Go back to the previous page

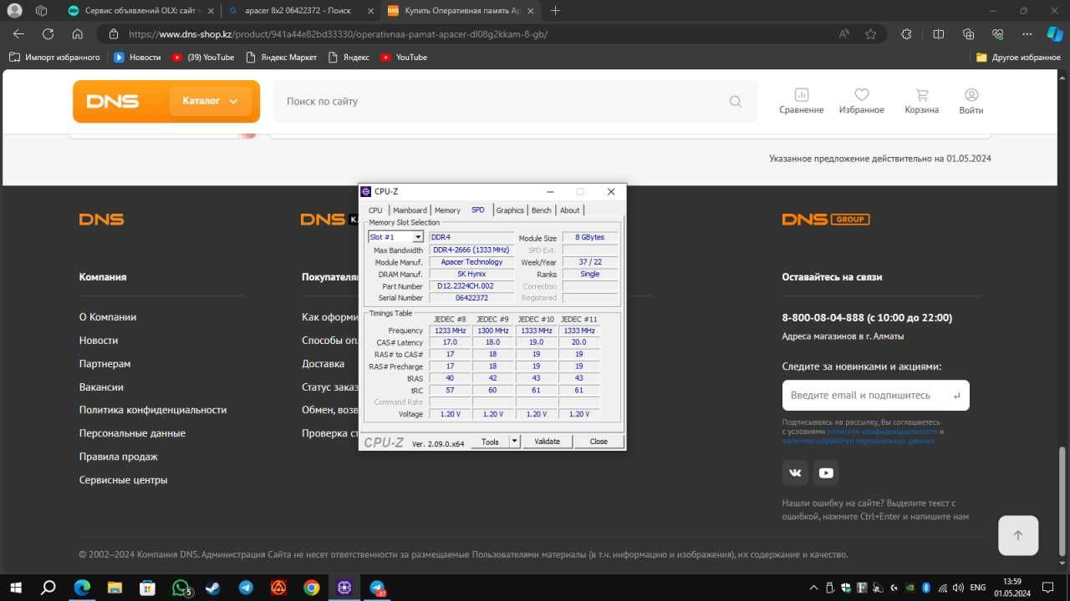[x=18, y=34]
